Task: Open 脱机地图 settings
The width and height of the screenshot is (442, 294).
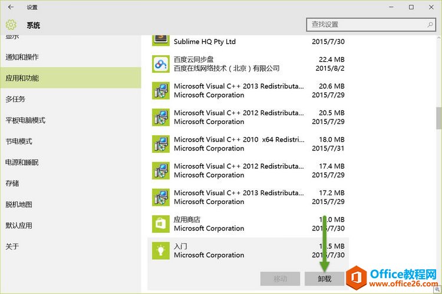Action: [x=71, y=204]
